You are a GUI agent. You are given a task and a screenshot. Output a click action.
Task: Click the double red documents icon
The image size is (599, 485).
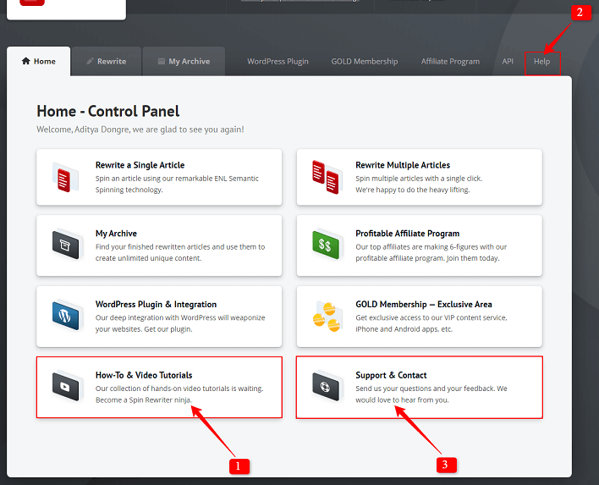pyautogui.click(x=326, y=177)
